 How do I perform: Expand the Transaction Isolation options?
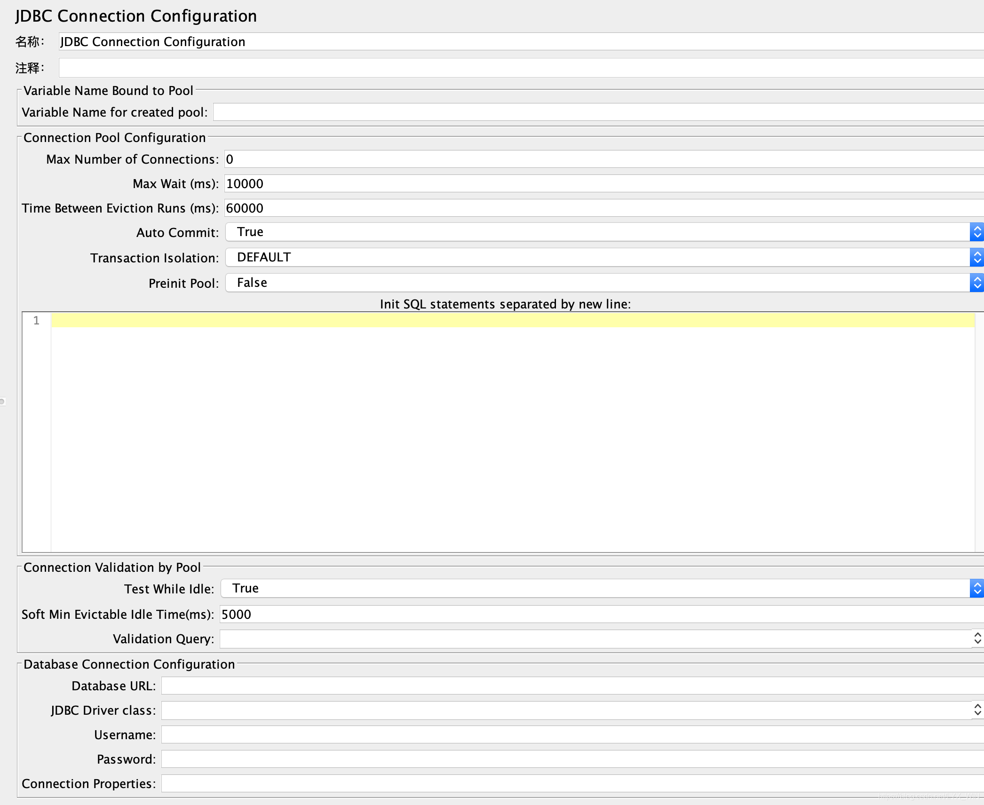(976, 257)
